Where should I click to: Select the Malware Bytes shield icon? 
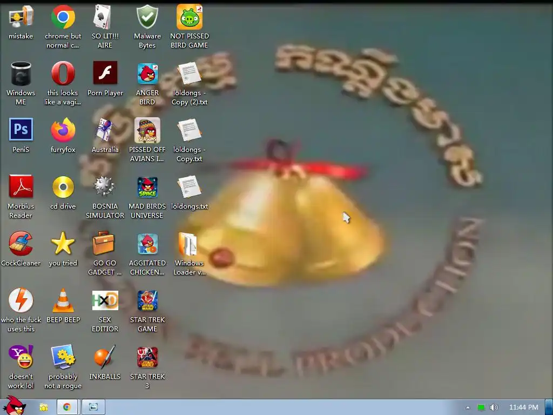pyautogui.click(x=147, y=17)
